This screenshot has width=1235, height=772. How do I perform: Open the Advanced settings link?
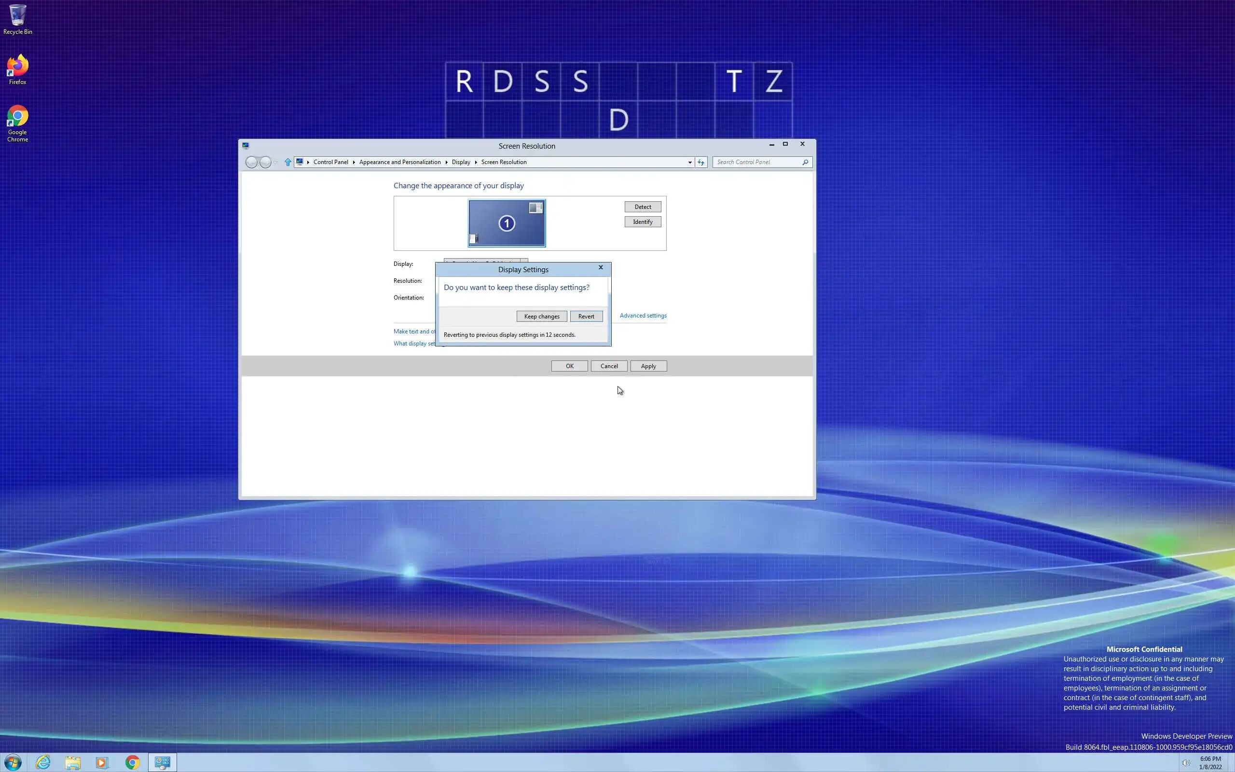coord(643,316)
